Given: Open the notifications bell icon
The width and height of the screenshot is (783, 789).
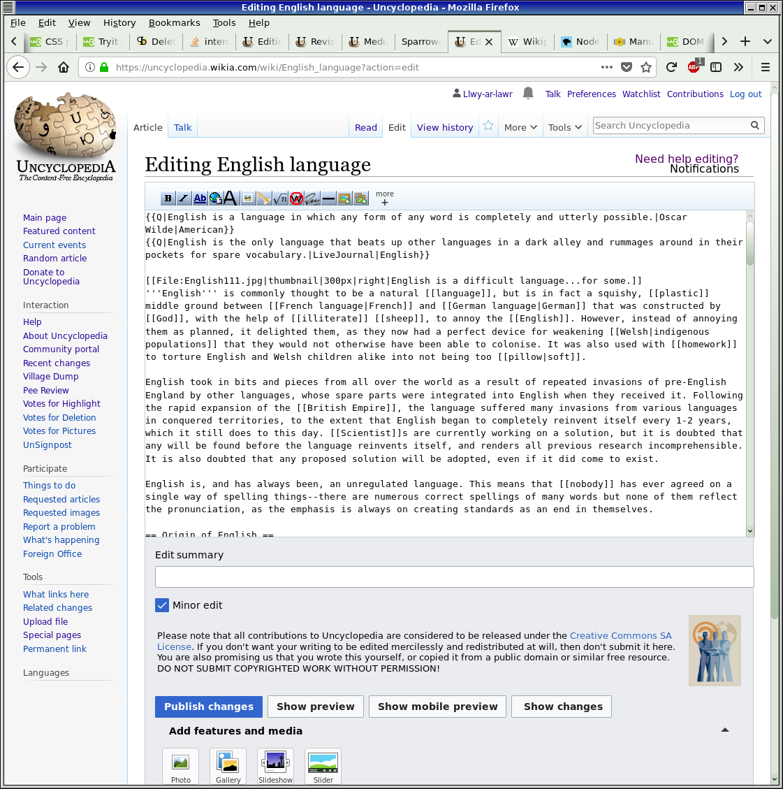Looking at the screenshot, I should pos(528,93).
